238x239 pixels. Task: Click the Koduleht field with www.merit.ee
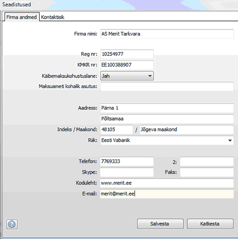167,183
